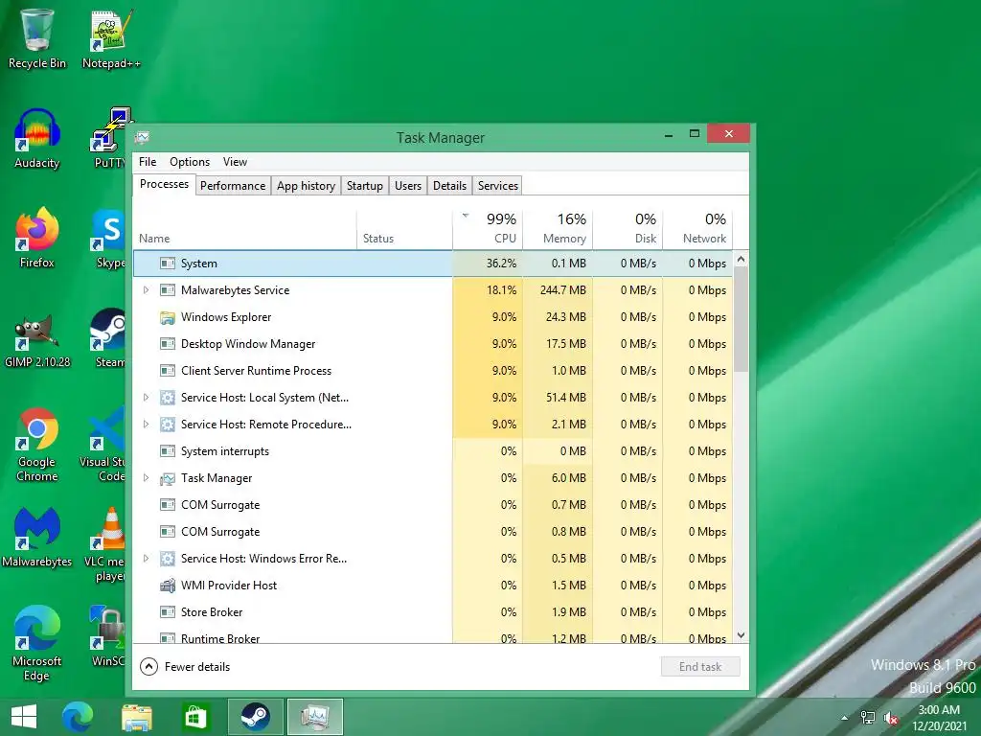The height and width of the screenshot is (736, 981).
Task: Click the Windows Explorer process icon
Action: click(x=167, y=317)
